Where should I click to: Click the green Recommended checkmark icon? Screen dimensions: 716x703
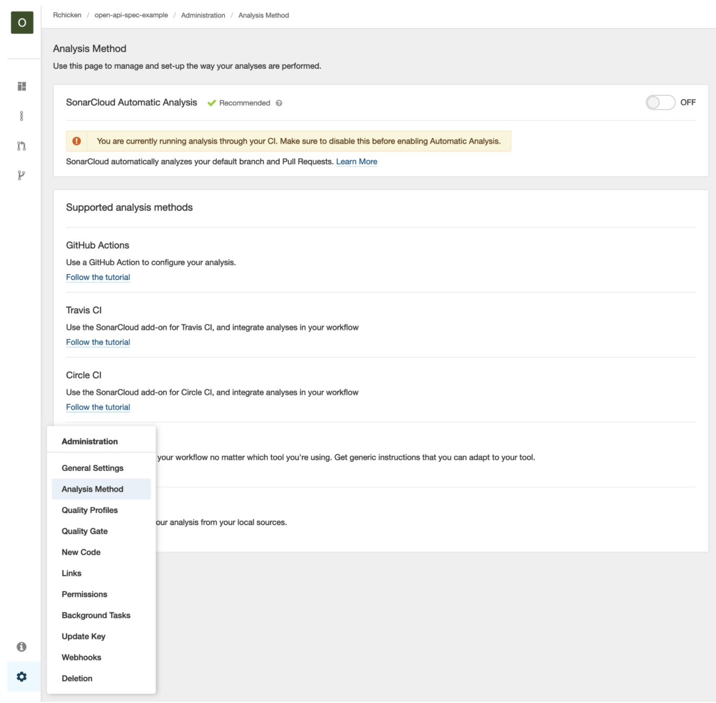(x=212, y=103)
